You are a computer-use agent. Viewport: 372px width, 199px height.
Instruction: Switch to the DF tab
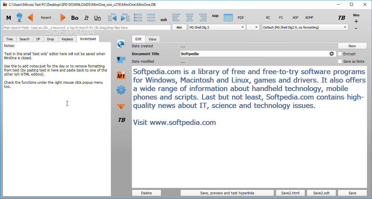[x=38, y=39]
